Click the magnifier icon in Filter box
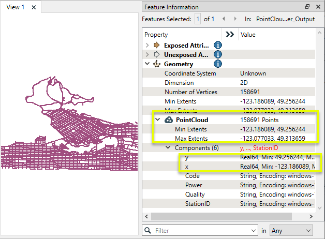325x239 pixels. [149, 230]
